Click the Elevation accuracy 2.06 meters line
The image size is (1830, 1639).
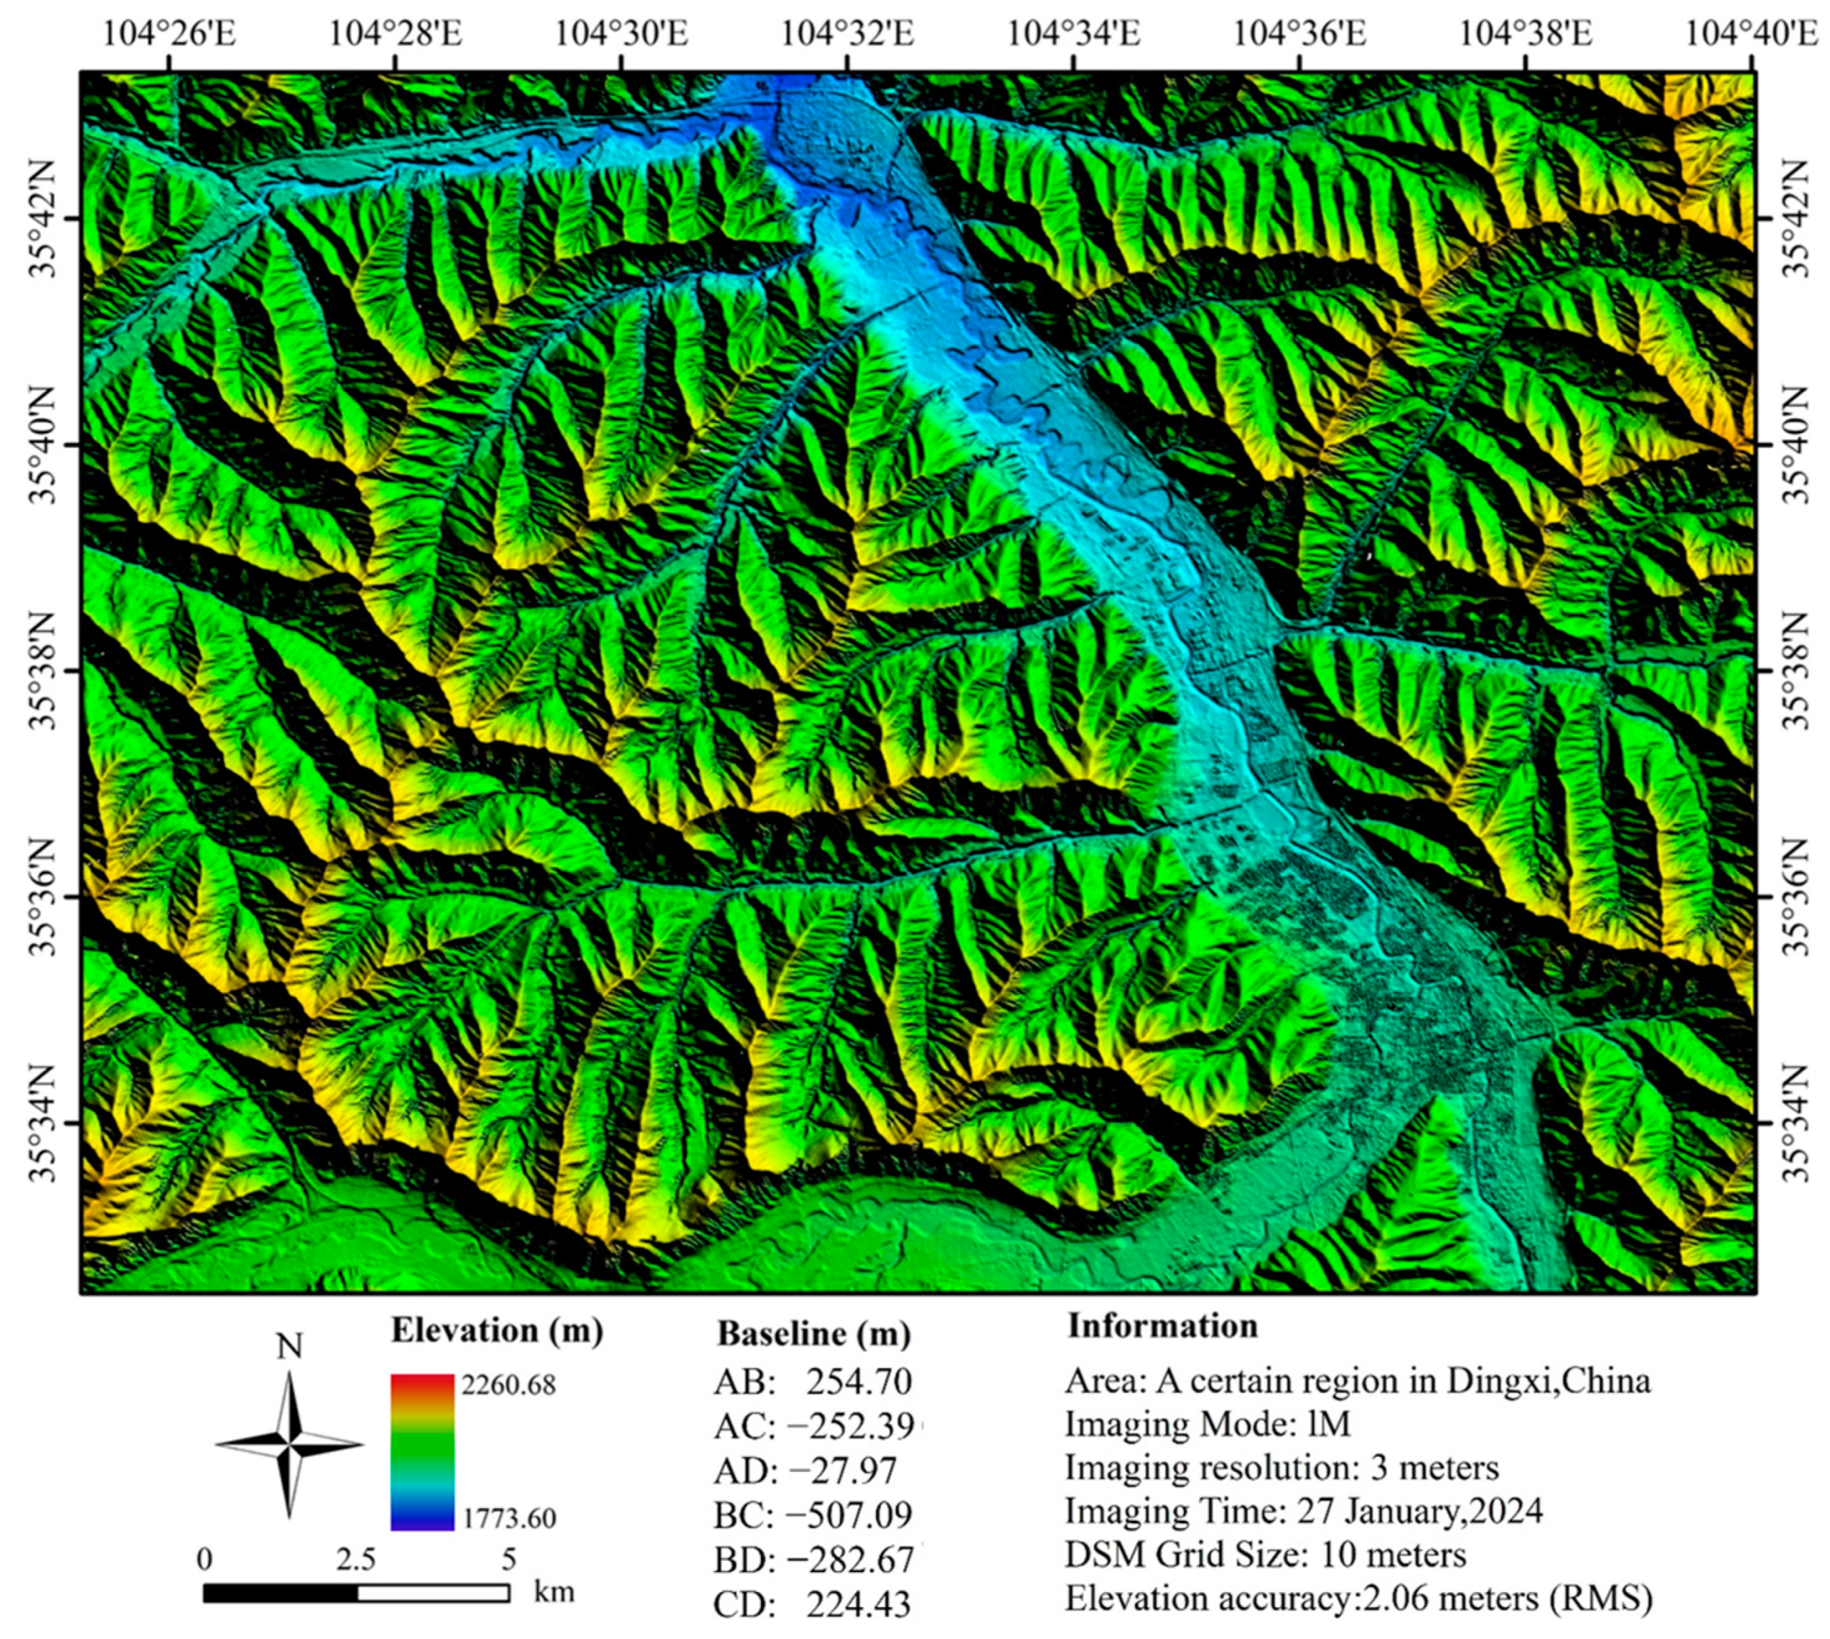[x=1359, y=1598]
